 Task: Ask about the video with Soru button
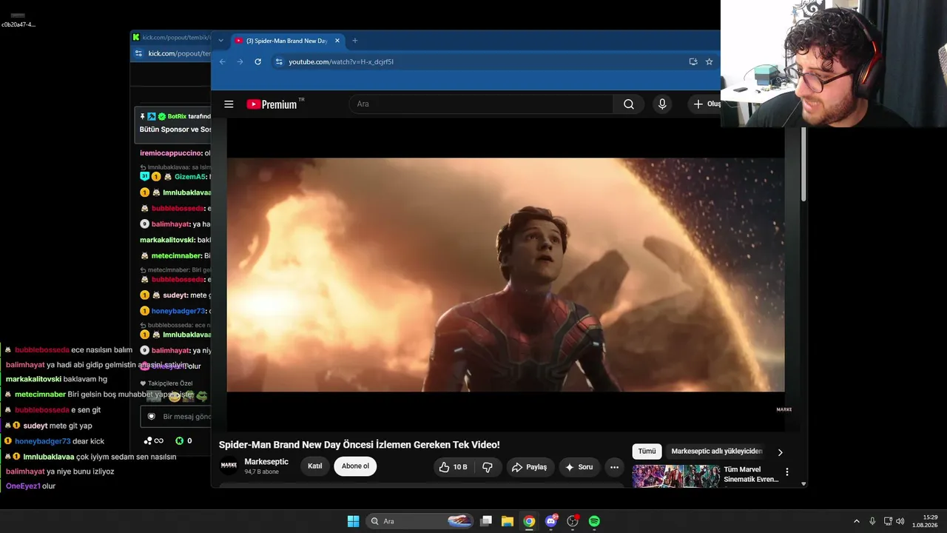[579, 467]
